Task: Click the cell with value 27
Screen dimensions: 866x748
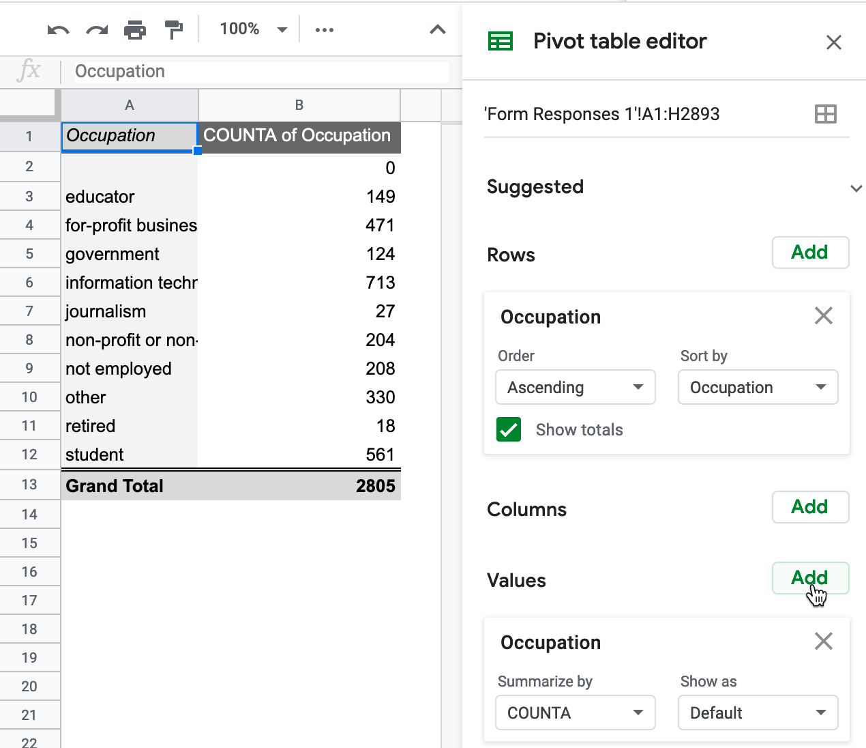Action: [299, 311]
